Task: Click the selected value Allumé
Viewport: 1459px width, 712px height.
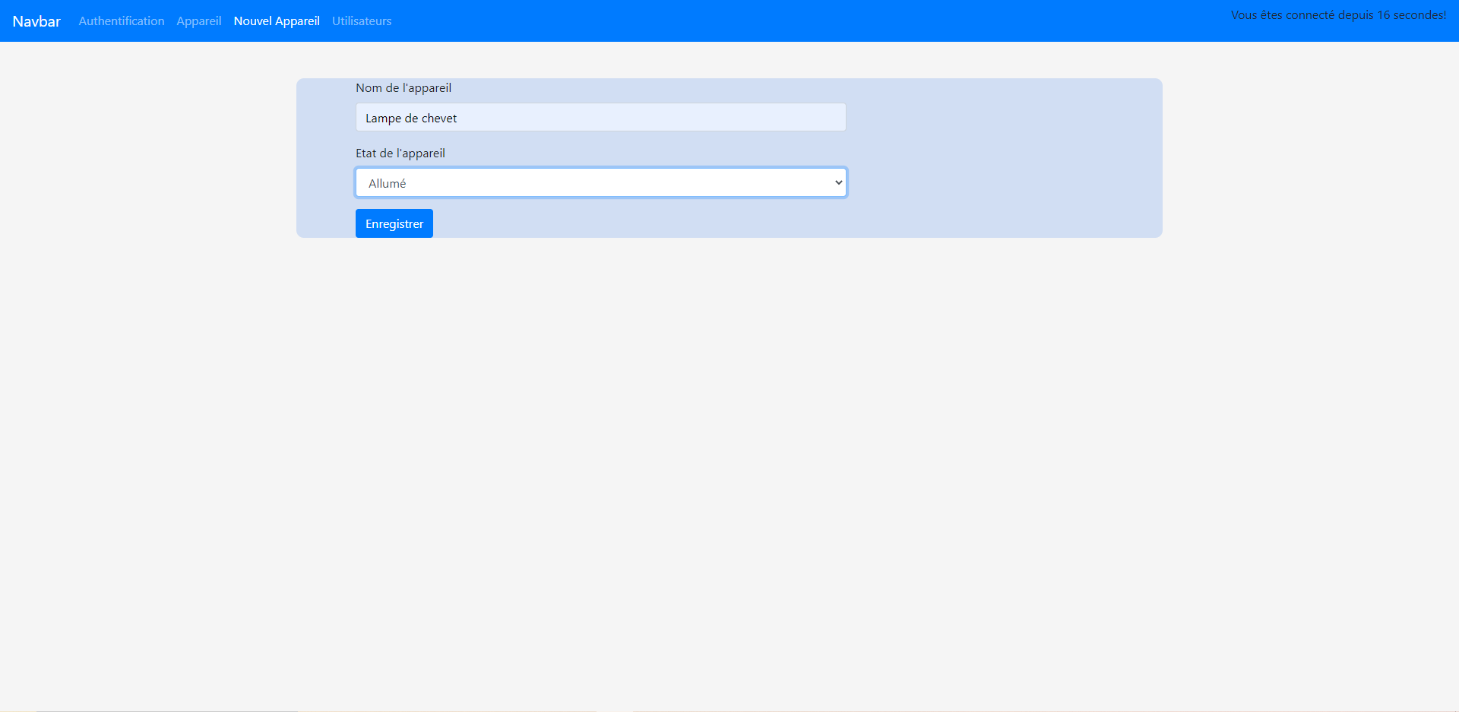Action: (388, 184)
